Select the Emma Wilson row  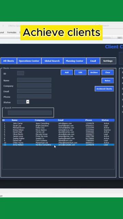pos(58,130)
